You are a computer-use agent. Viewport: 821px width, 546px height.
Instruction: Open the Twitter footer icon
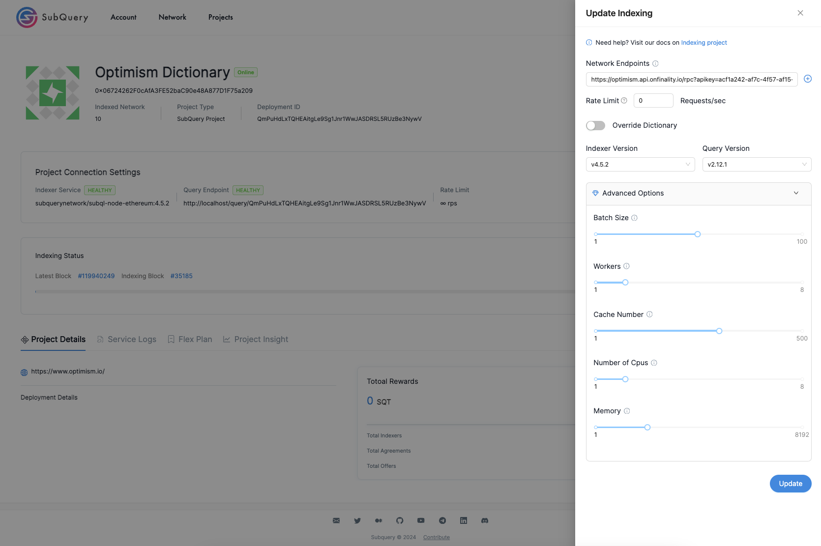[x=357, y=520]
